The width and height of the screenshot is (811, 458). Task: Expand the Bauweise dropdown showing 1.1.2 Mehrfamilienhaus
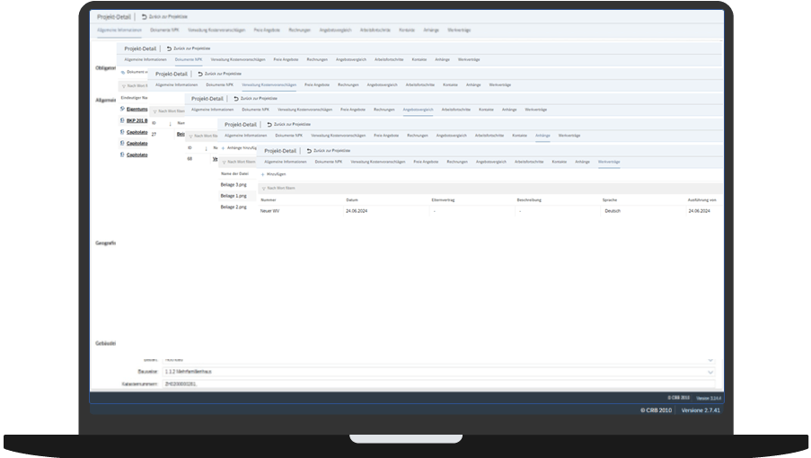pyautogui.click(x=710, y=371)
